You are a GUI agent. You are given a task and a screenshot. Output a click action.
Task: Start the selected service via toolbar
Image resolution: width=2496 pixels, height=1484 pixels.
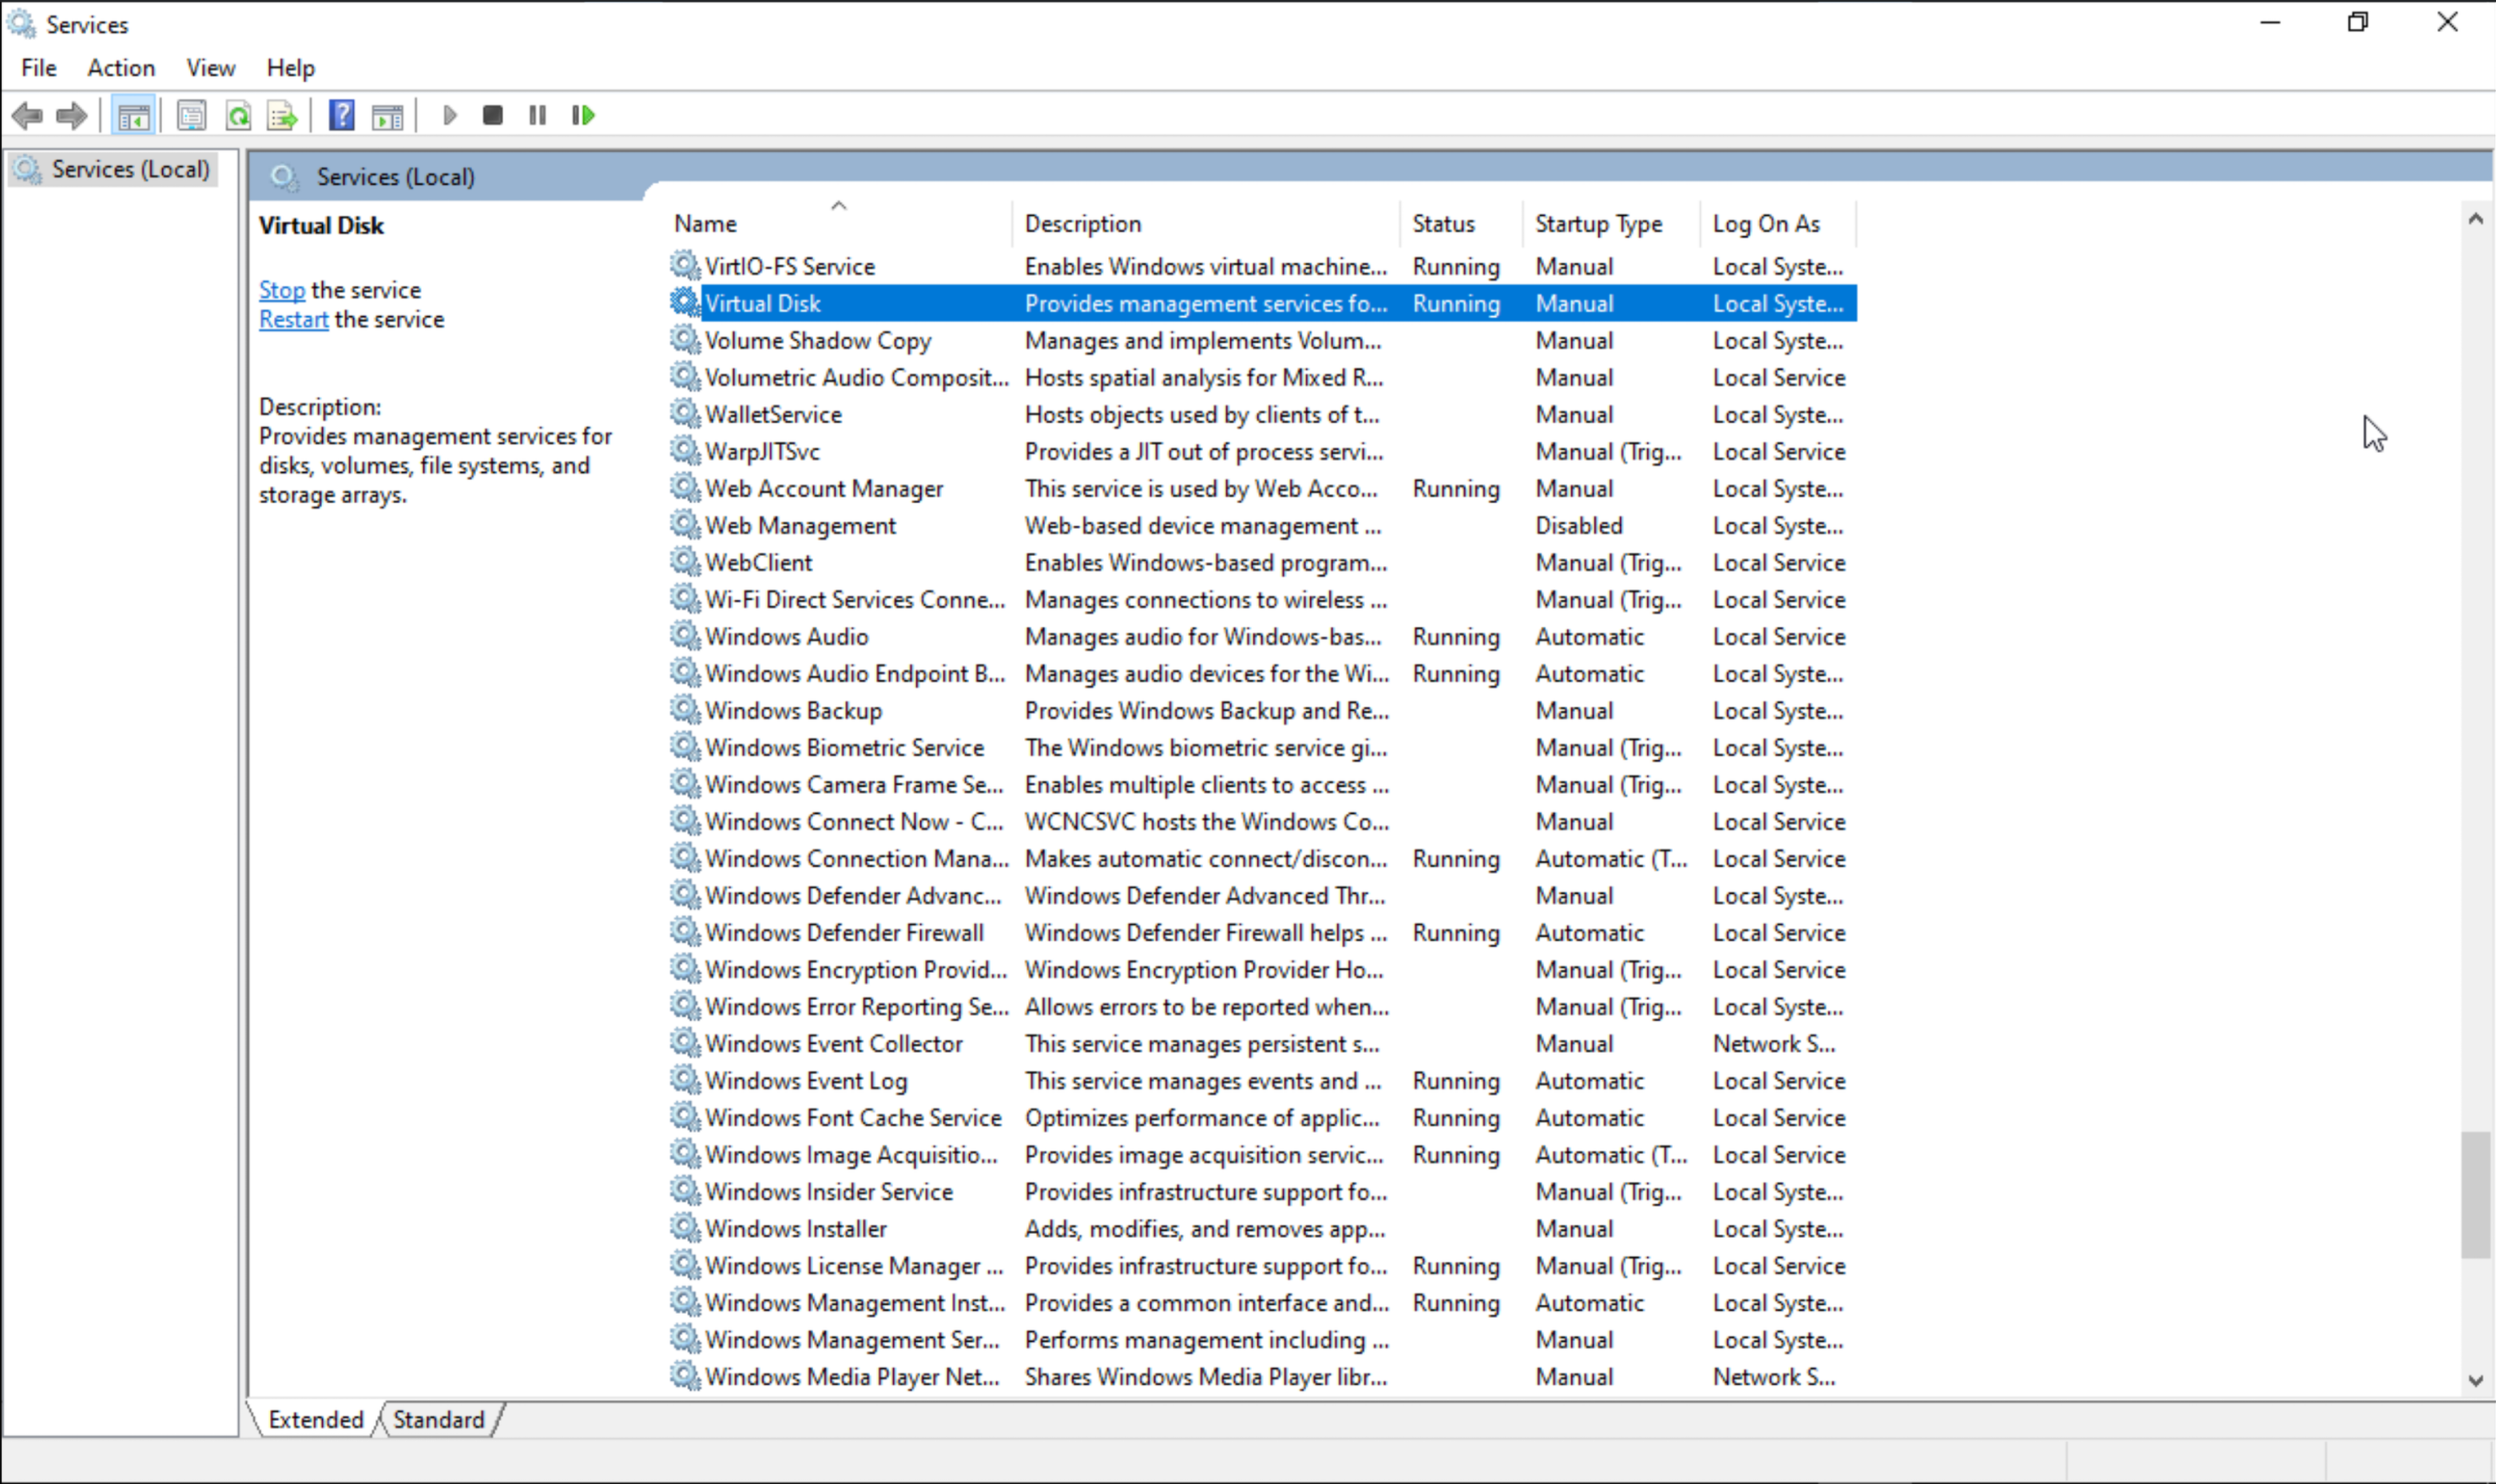449,115
